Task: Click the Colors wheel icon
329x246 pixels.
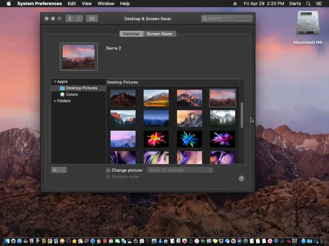Action: pos(62,94)
